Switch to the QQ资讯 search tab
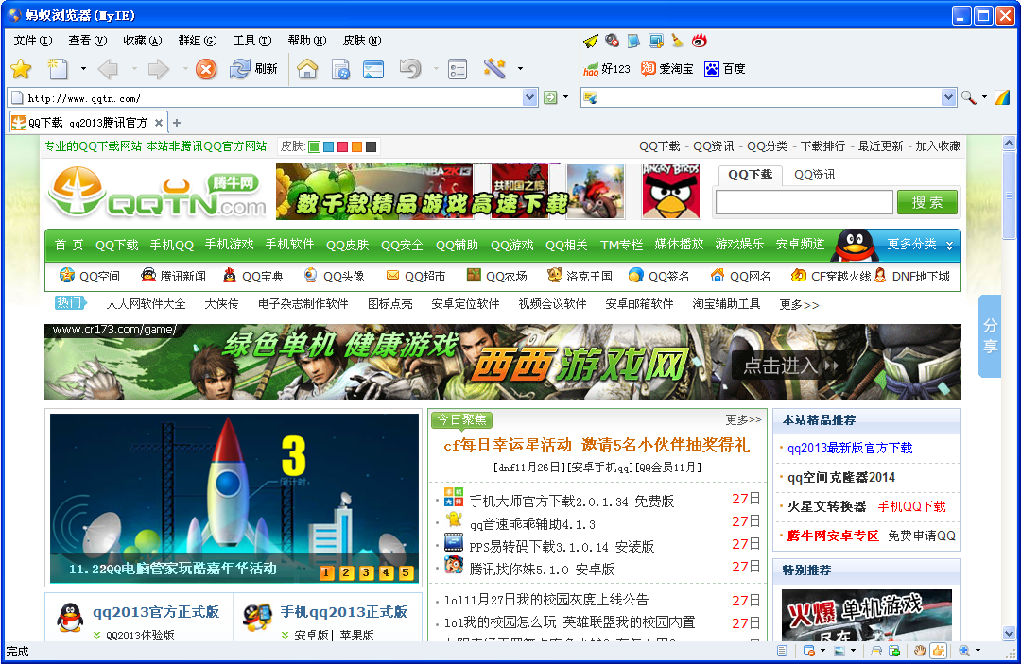The height and width of the screenshot is (664, 1021). pos(814,175)
